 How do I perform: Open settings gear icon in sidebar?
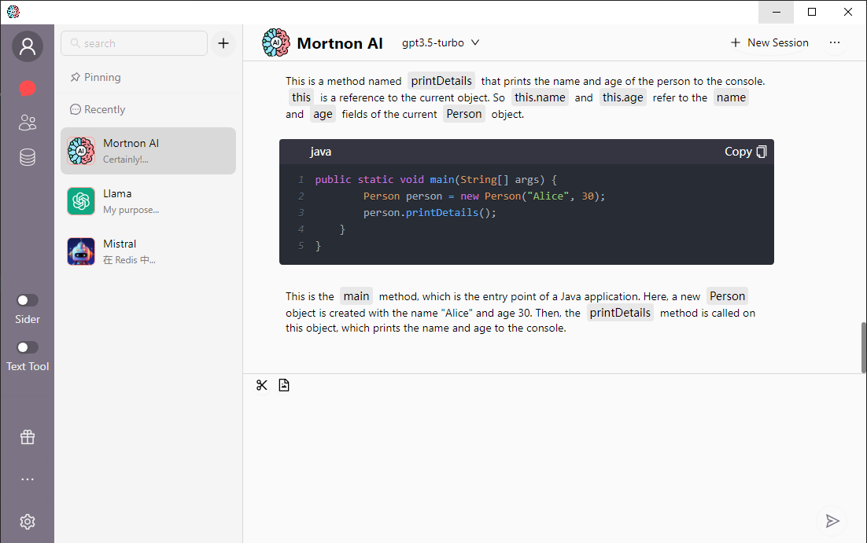pos(28,522)
